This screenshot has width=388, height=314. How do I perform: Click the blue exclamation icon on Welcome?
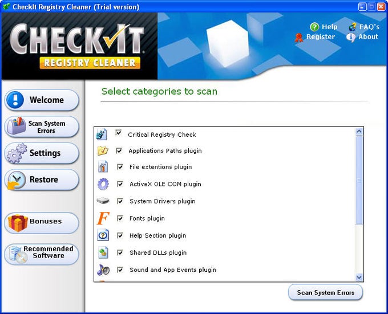(x=15, y=100)
